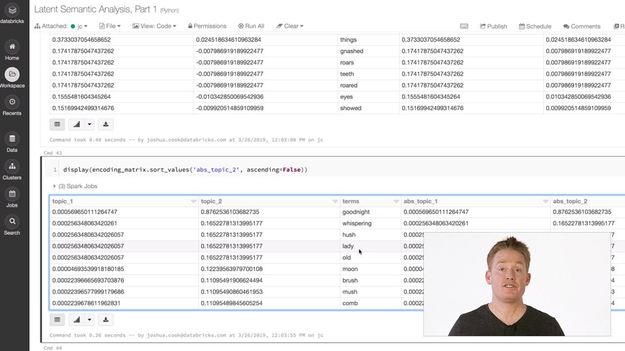
Task: Open the topic_1 column sort arrow
Action: (x=193, y=201)
